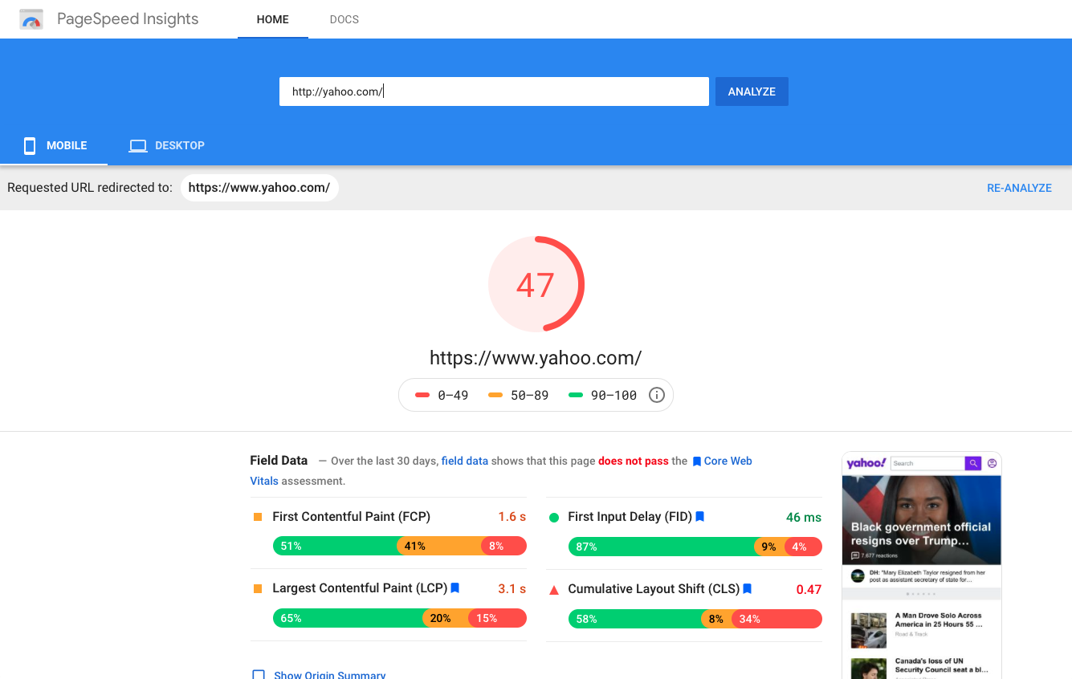Click the ANALYZE button
This screenshot has height=679, width=1072.
[752, 91]
